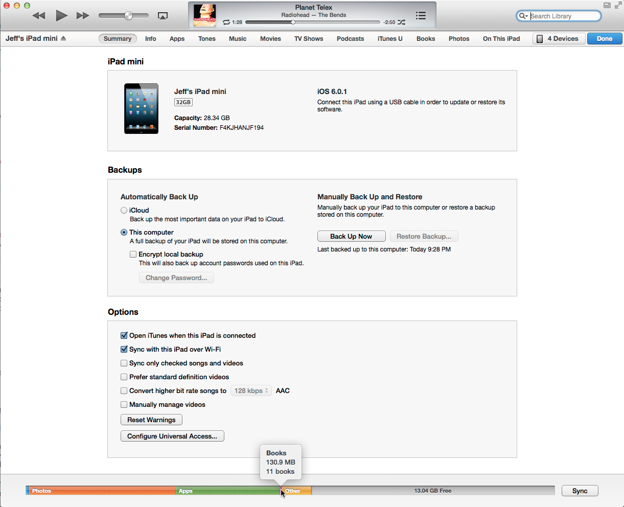Viewport: 624px width, 507px height.
Task: Click the remaining time -2:50 display
Action: tap(389, 22)
